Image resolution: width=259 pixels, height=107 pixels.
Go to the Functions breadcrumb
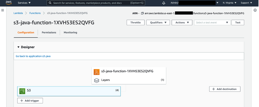(x=35, y=13)
